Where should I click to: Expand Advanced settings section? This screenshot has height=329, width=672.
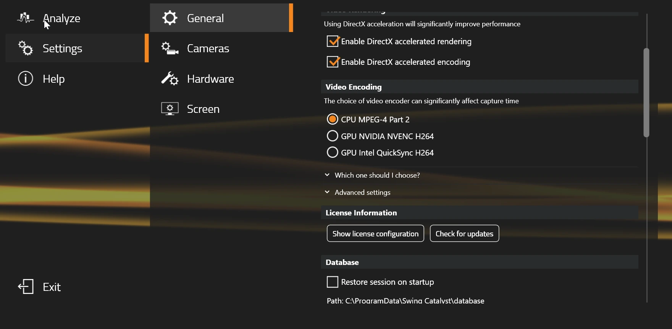click(x=357, y=193)
